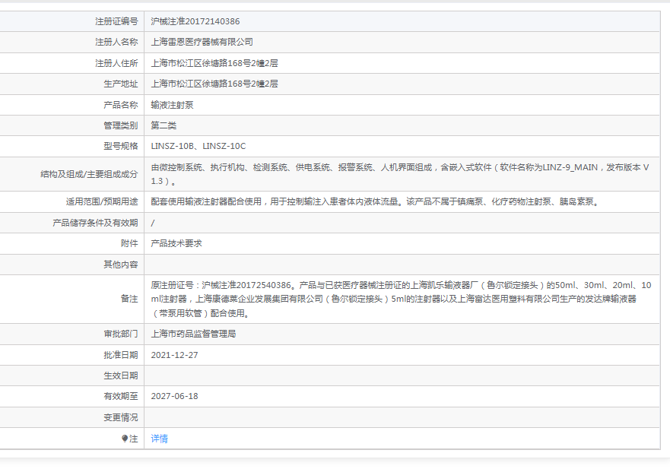Click the 变更情况 row label
Image resolution: width=670 pixels, height=469 pixels.
pos(121,417)
